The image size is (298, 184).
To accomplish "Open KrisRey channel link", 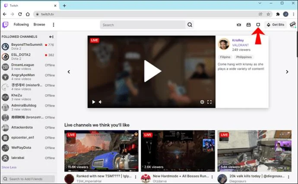I will pos(238,40).
